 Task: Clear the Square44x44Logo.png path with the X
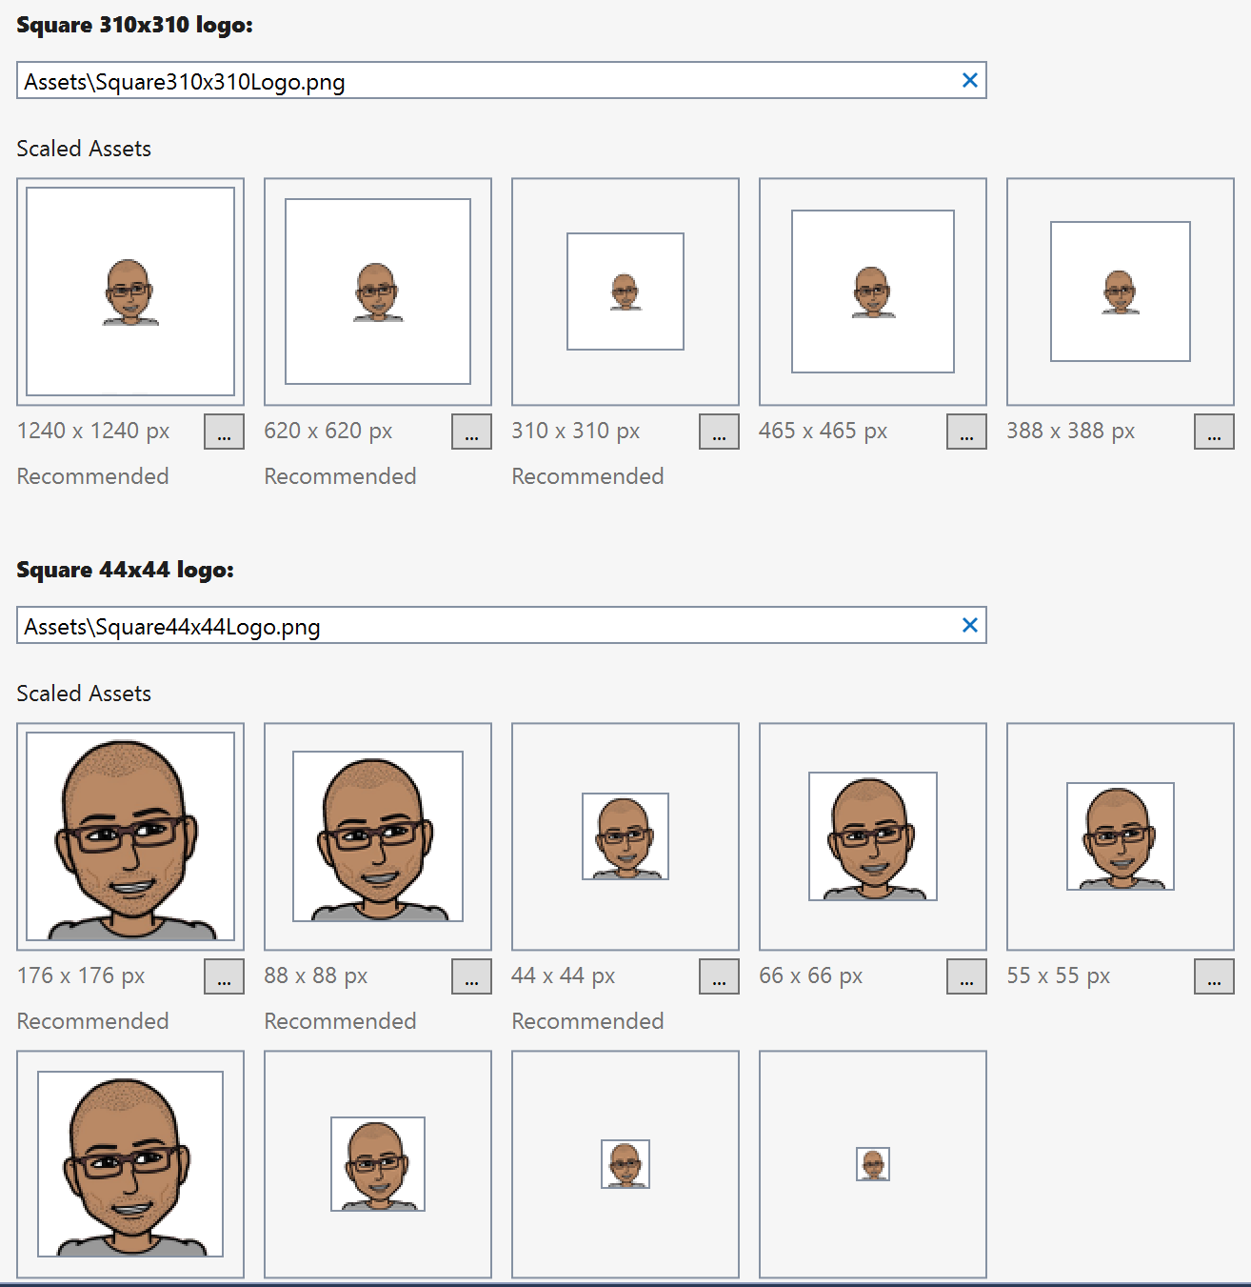pos(970,625)
